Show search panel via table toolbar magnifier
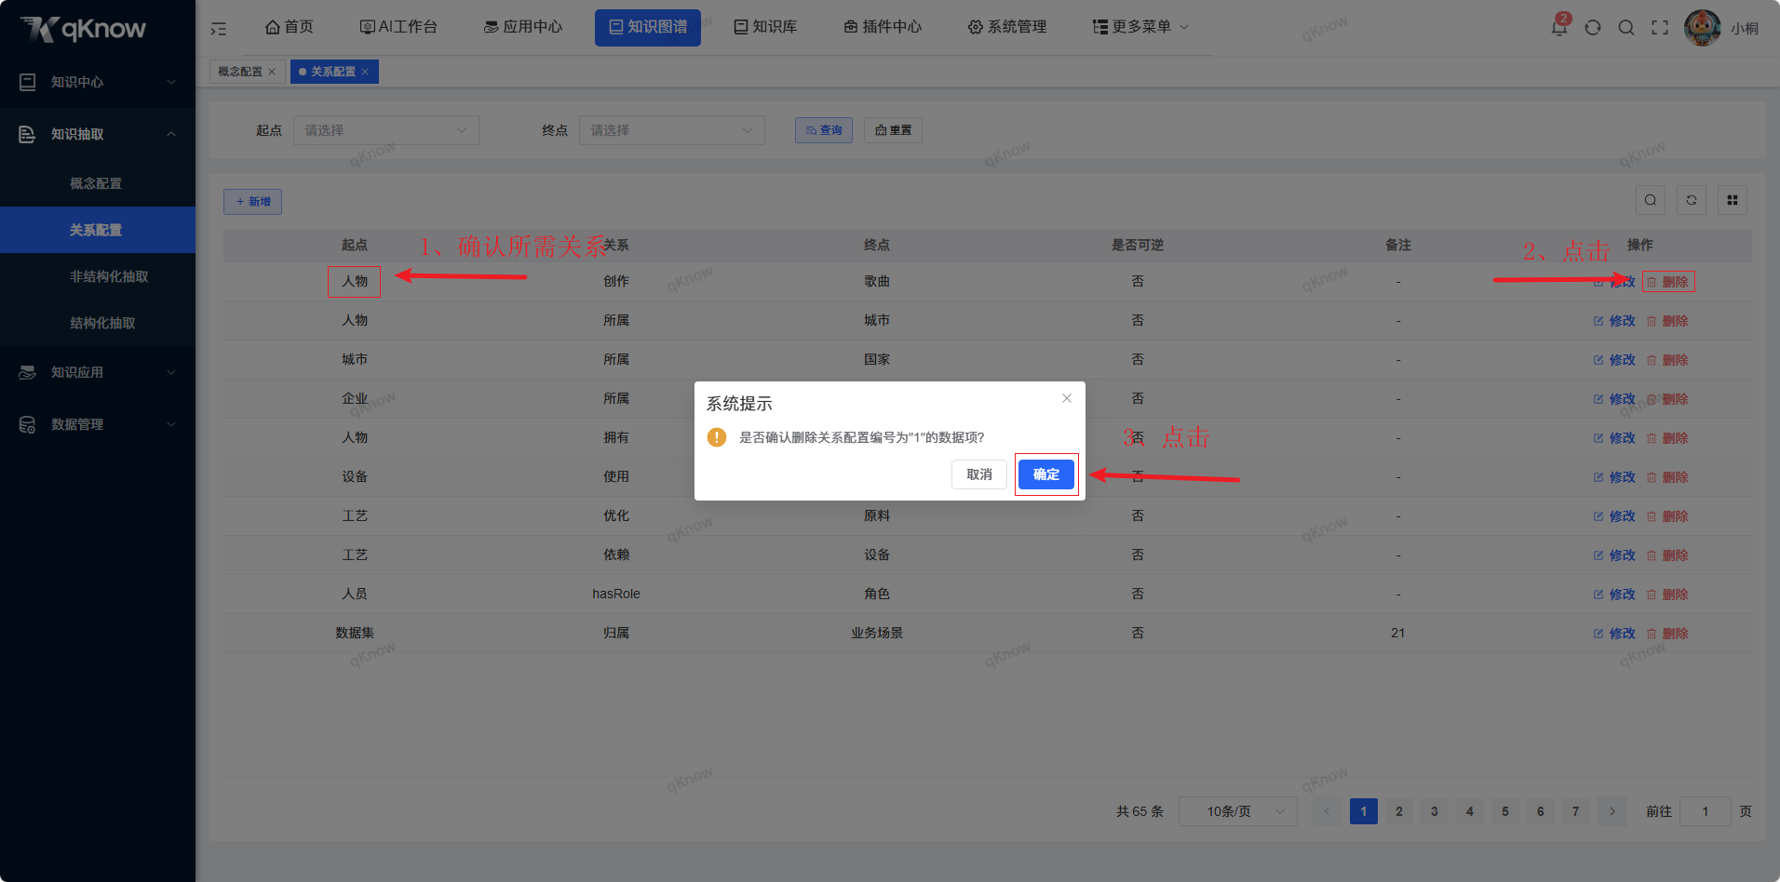 click(x=1651, y=200)
